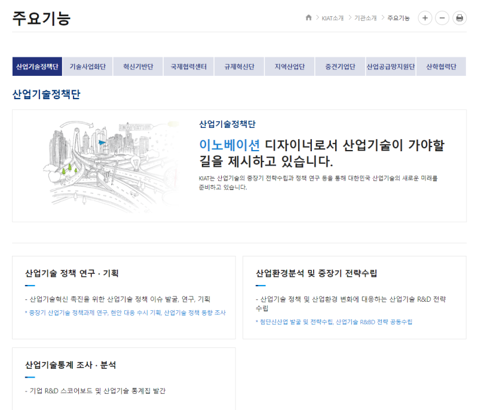This screenshot has height=410, width=478.
Task: Open the 산학협력단 tab
Action: [441, 66]
